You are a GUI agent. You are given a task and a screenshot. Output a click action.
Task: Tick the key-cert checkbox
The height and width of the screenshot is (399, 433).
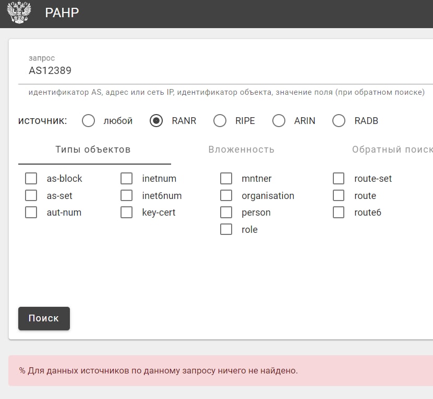coord(126,213)
